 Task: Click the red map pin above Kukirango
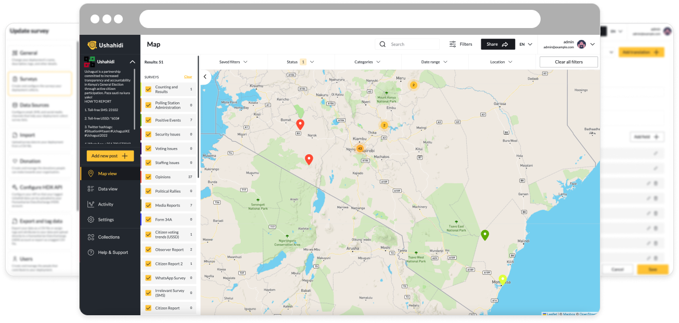click(309, 159)
